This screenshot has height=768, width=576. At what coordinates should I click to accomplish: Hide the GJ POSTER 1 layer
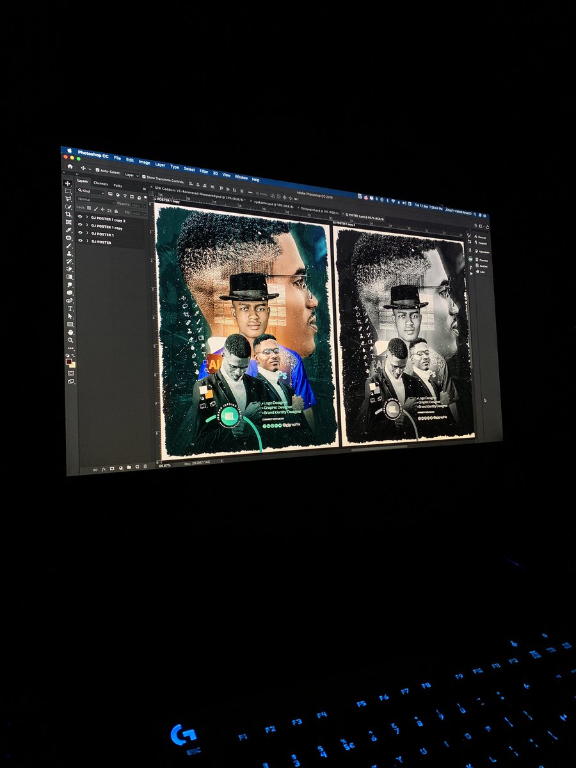80,232
